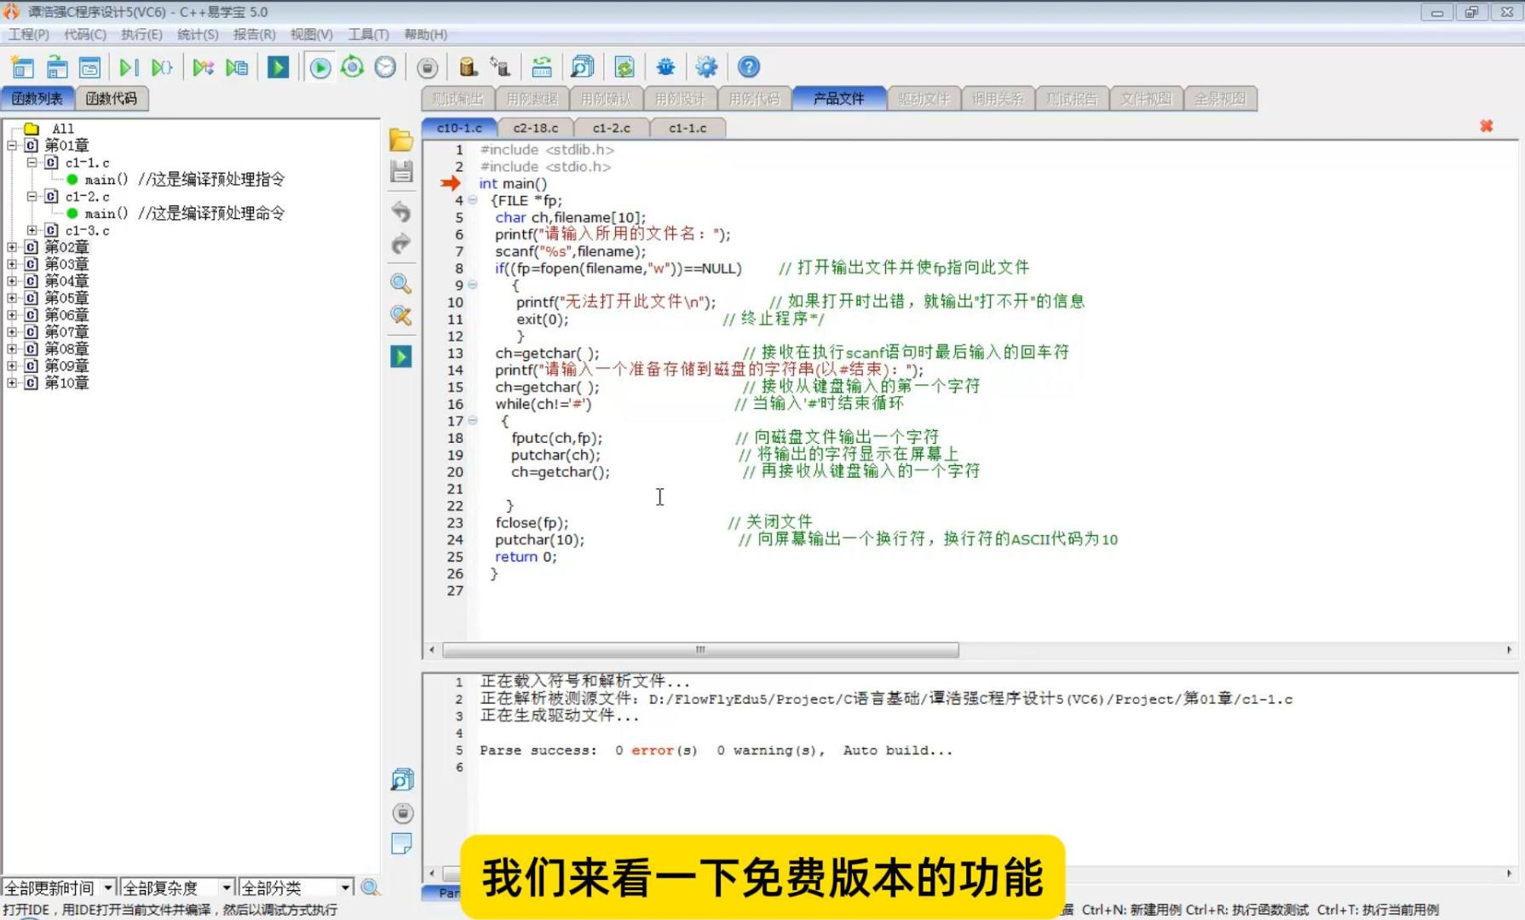
Task: Open the 统计(S) menu
Action: [198, 34]
